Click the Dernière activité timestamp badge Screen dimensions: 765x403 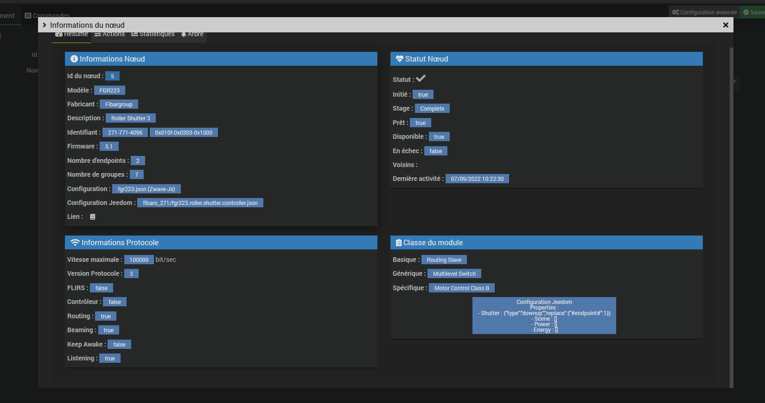click(x=477, y=179)
